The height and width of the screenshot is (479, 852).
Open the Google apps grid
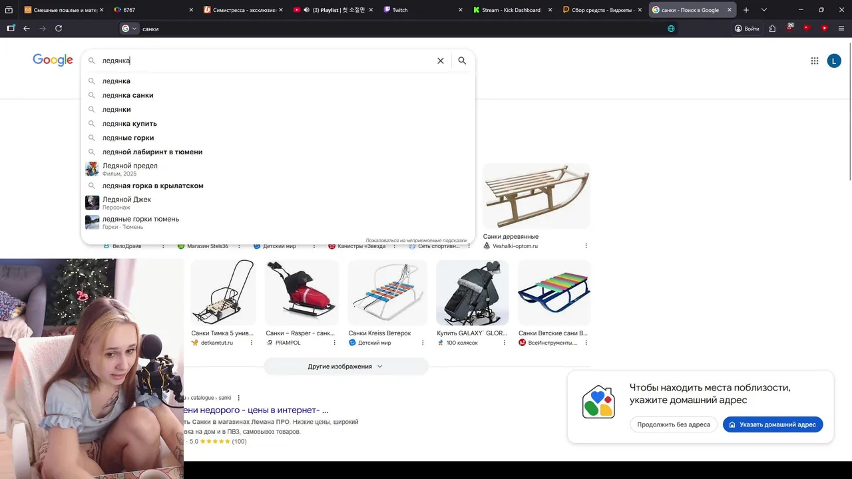click(x=814, y=61)
